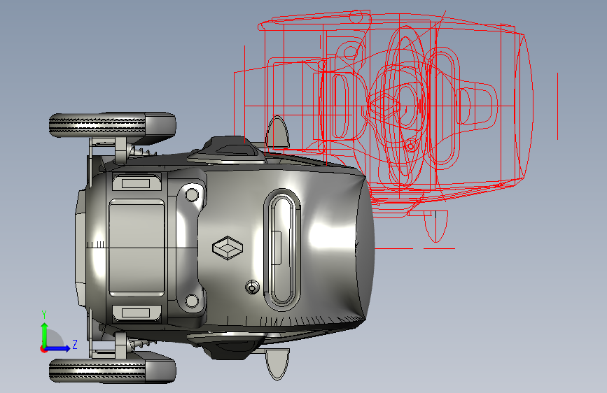Select the lower small rectangular recess panel
607x393 pixels.
click(x=137, y=313)
